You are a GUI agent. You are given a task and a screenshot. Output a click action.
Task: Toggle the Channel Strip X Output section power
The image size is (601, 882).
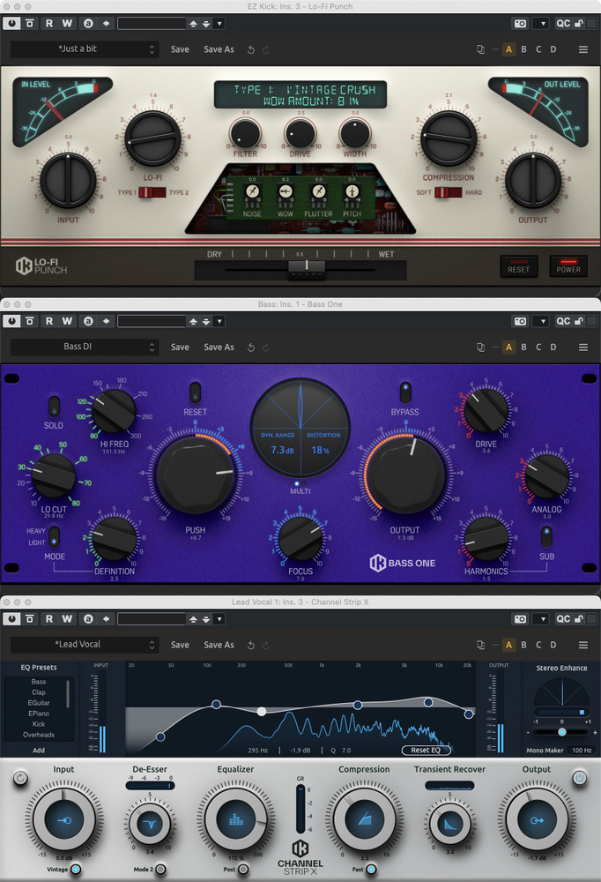click(x=580, y=778)
